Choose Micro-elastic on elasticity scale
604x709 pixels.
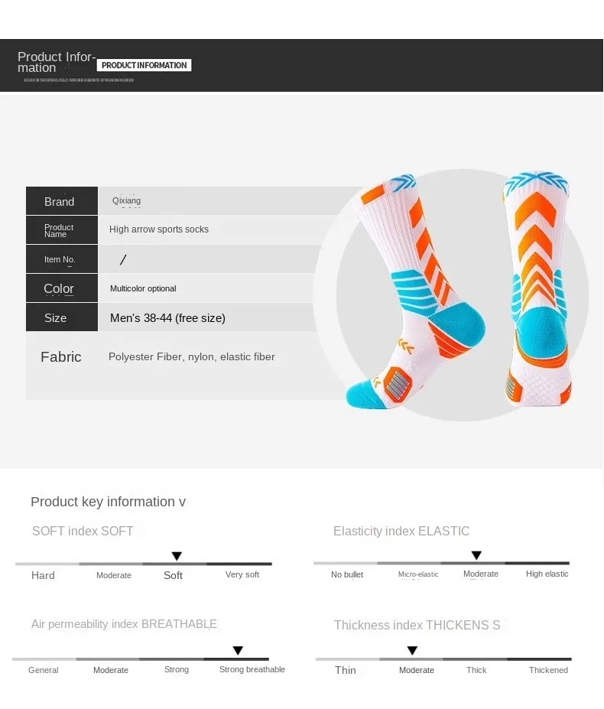418,574
